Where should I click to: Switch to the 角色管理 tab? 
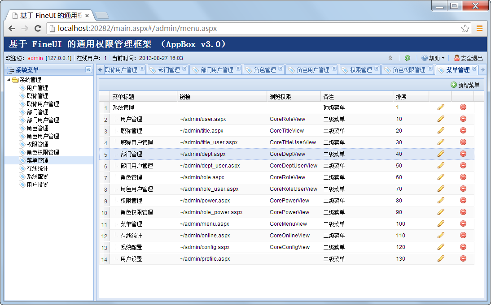(x=265, y=70)
